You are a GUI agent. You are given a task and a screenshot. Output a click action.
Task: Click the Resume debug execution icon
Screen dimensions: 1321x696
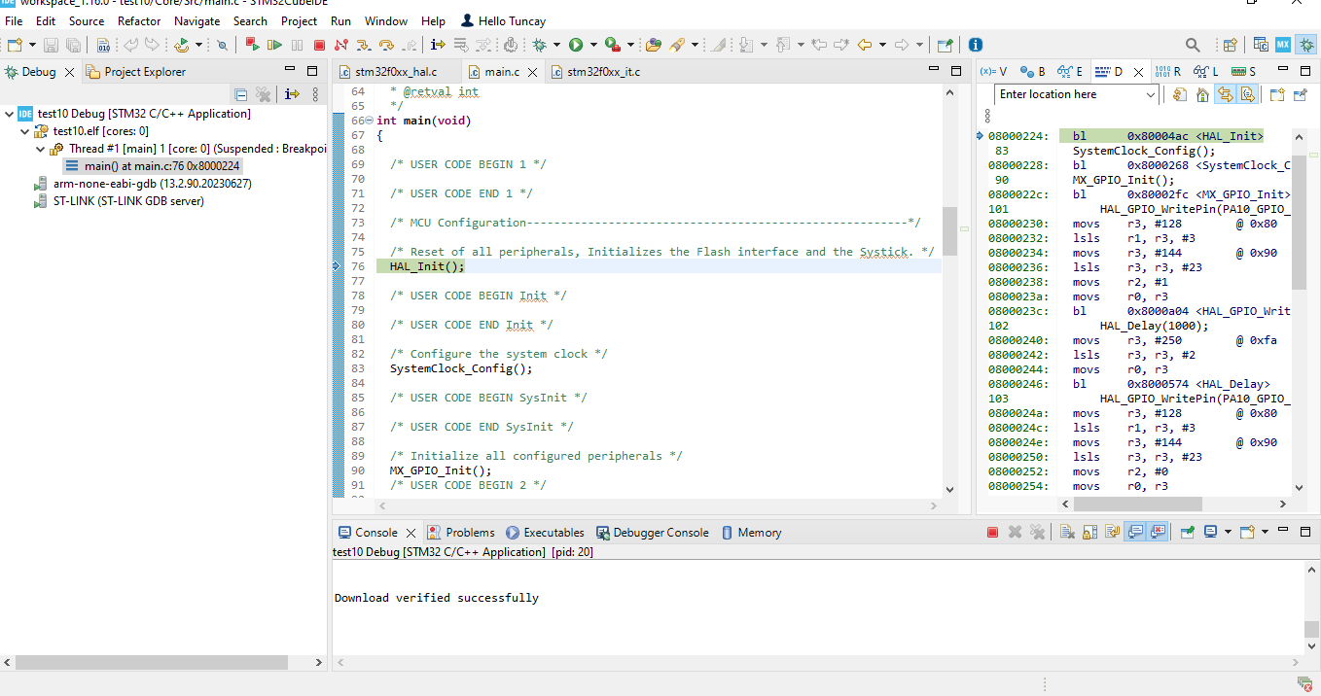[x=275, y=45]
